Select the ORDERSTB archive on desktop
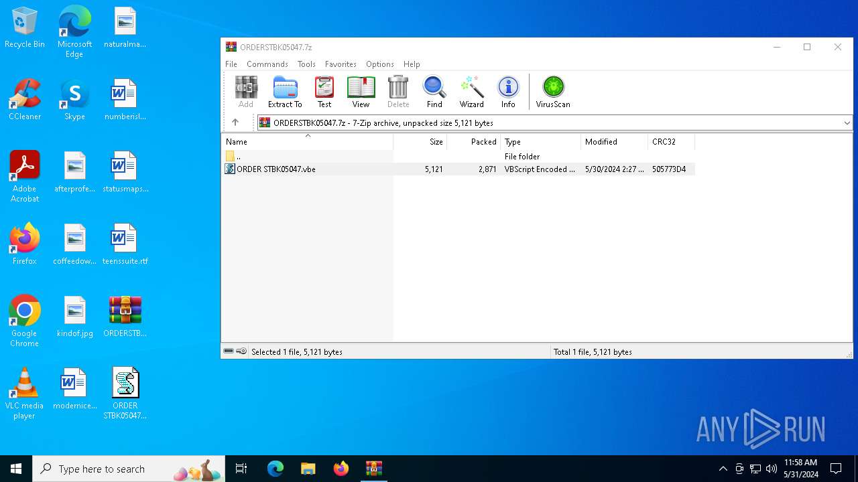 pyautogui.click(x=125, y=317)
